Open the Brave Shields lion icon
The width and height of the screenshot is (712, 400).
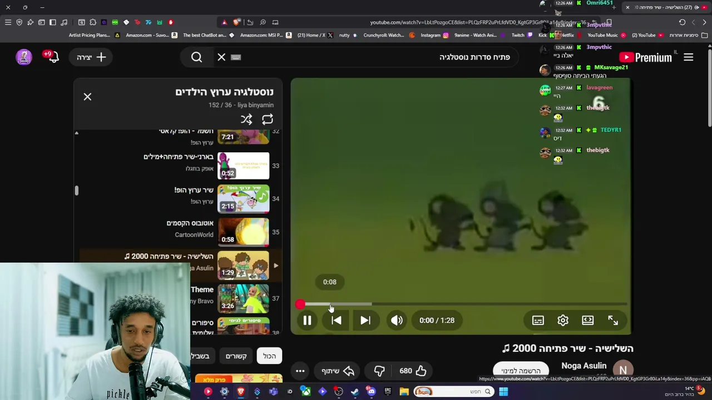pos(236,22)
